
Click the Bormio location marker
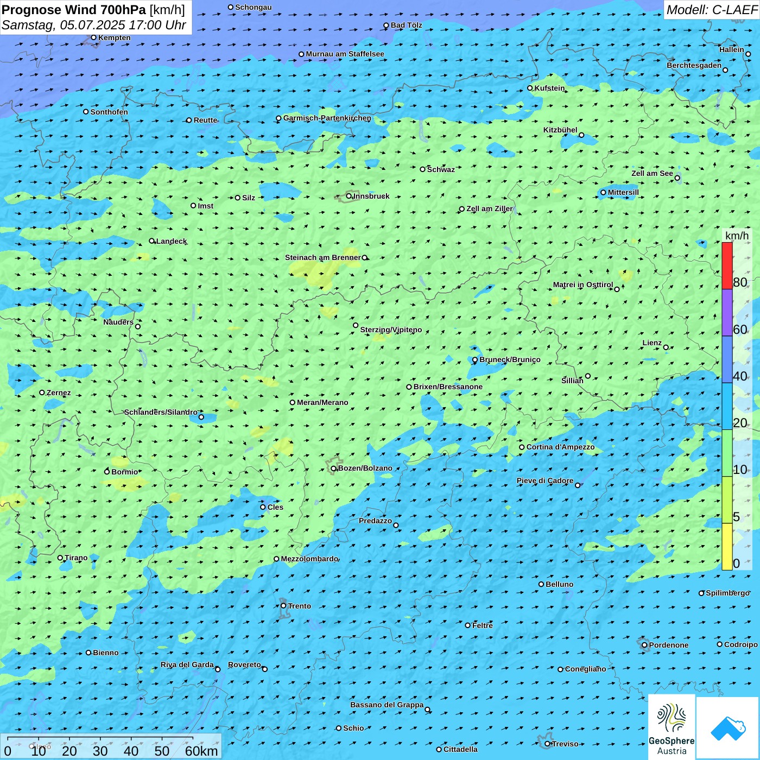(x=107, y=472)
